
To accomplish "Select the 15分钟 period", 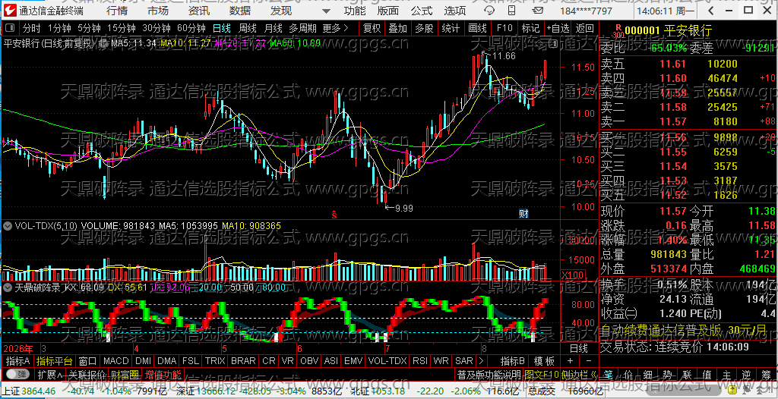I will tap(121, 28).
